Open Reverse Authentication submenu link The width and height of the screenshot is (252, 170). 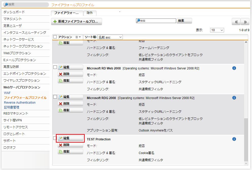(20, 102)
